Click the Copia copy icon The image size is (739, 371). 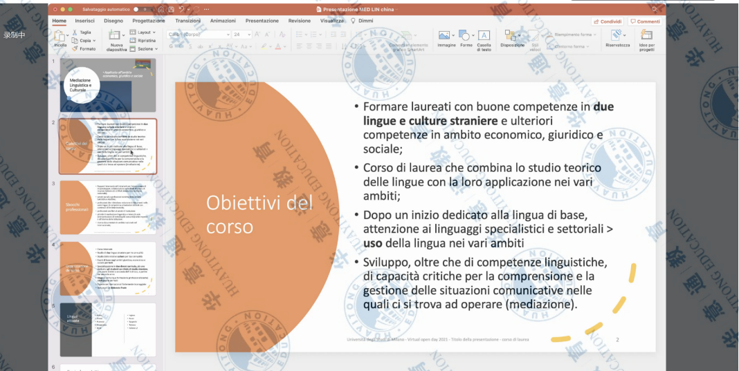click(75, 41)
